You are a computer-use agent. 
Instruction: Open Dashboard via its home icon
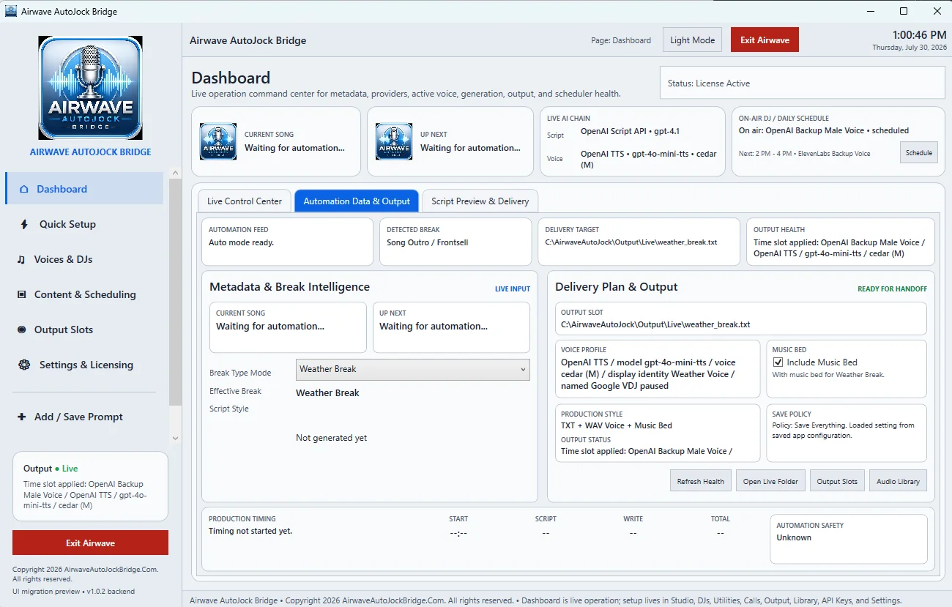pyautogui.click(x=23, y=189)
